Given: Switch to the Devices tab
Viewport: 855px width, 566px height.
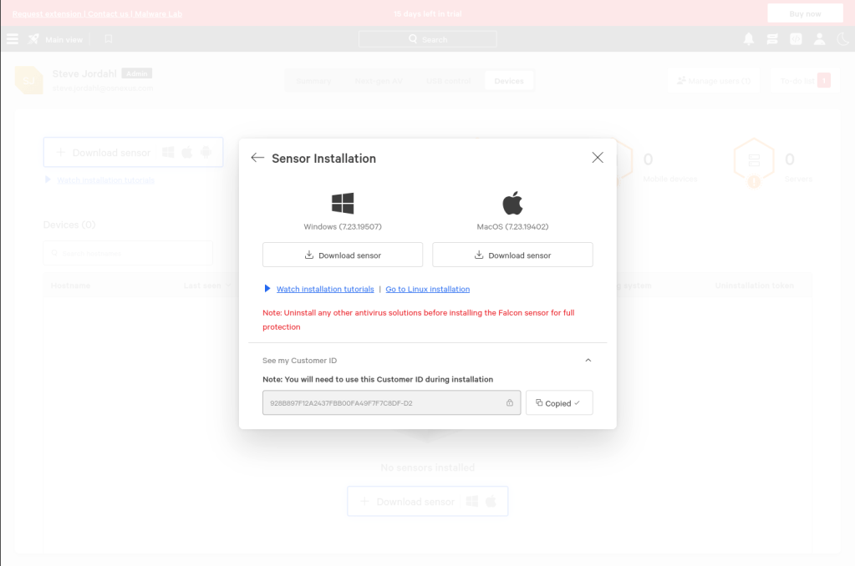Looking at the screenshot, I should (x=509, y=81).
